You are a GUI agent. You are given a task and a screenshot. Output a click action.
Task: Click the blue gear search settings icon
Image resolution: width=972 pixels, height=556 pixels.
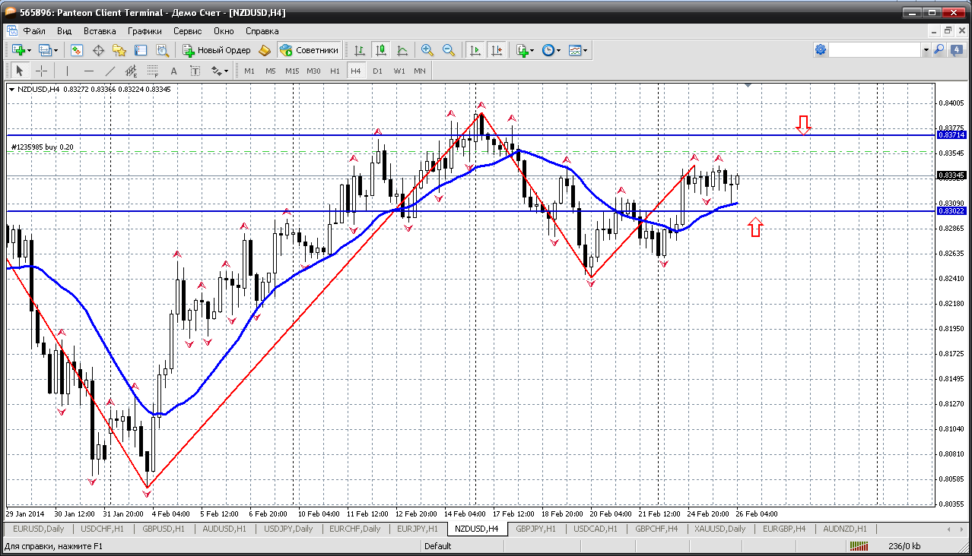[821, 50]
